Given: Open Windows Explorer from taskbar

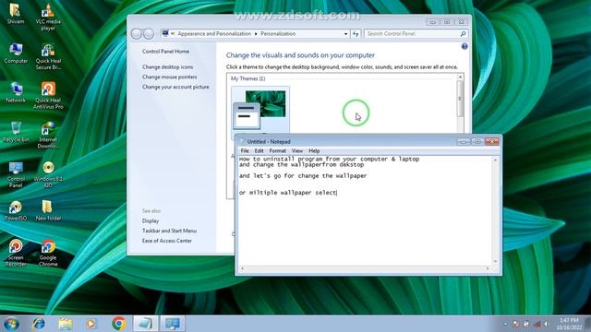Looking at the screenshot, I should [66, 324].
